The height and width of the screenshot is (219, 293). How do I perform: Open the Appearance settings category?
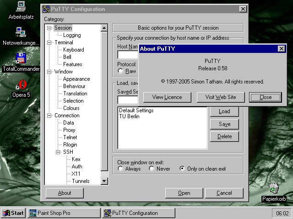pyautogui.click(x=76, y=79)
